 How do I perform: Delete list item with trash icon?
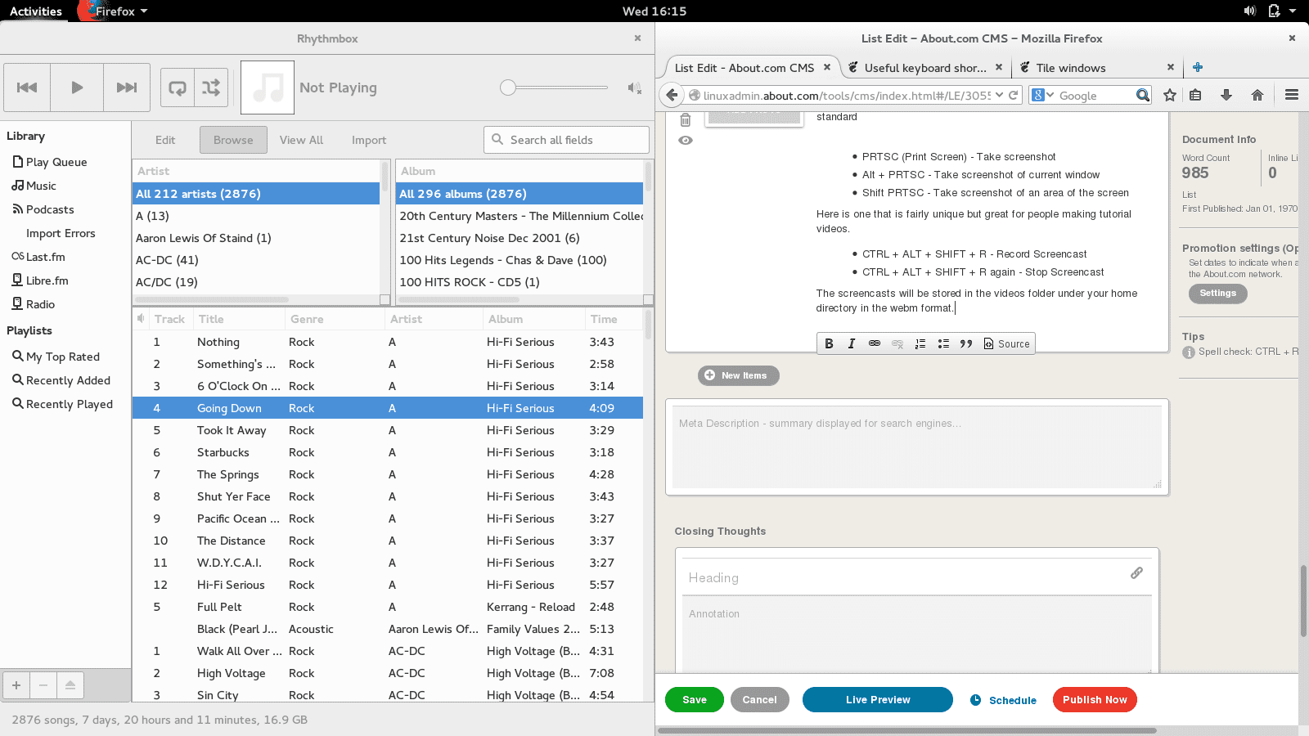tap(686, 120)
